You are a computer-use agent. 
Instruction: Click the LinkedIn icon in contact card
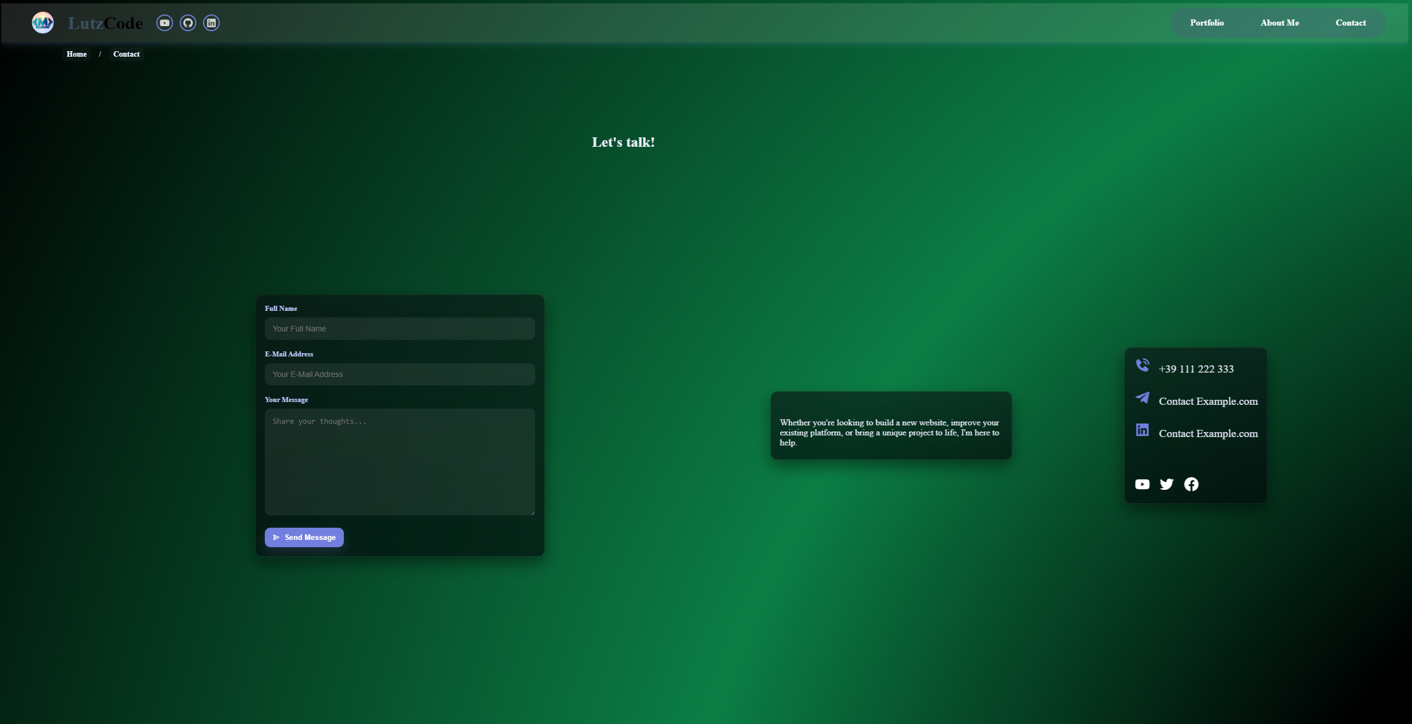1142,430
